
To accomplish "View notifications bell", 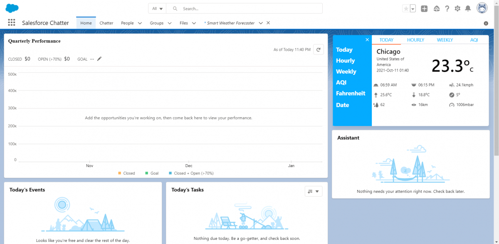I will pos(468,9).
